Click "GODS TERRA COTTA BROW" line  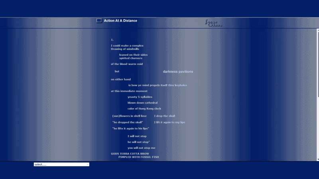point(130,154)
